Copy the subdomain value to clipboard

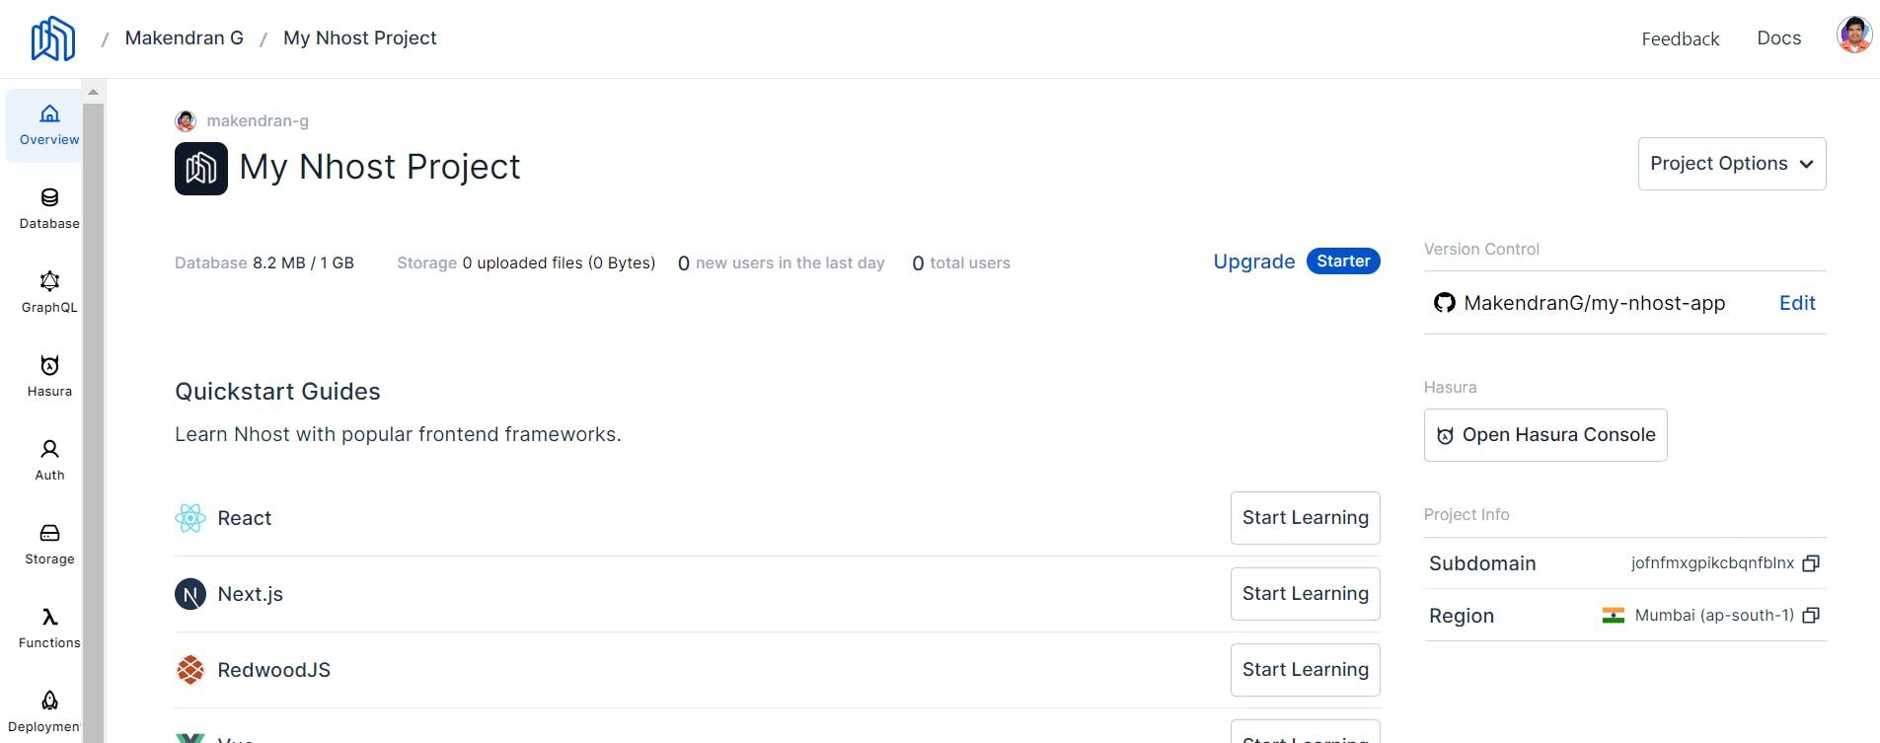pos(1811,563)
